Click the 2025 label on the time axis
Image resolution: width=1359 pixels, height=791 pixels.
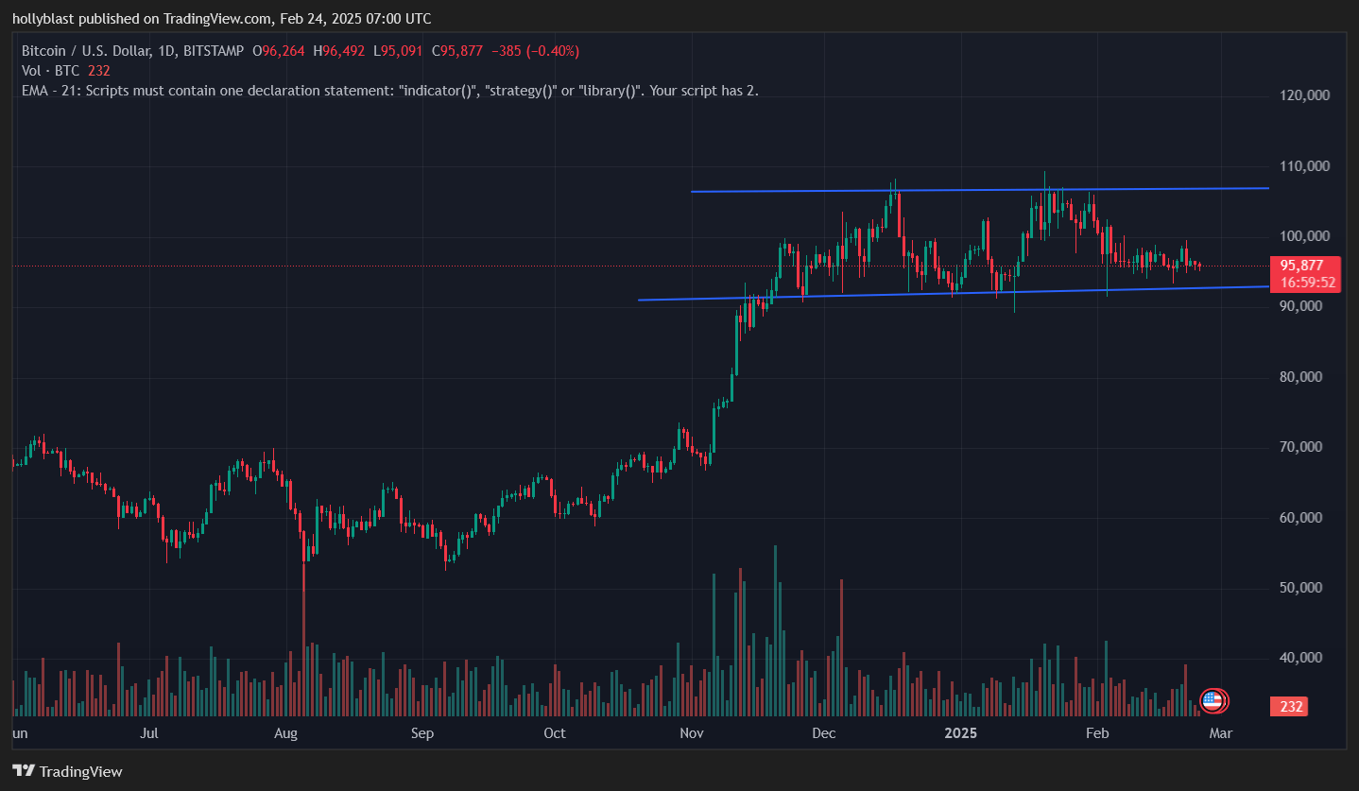click(961, 732)
